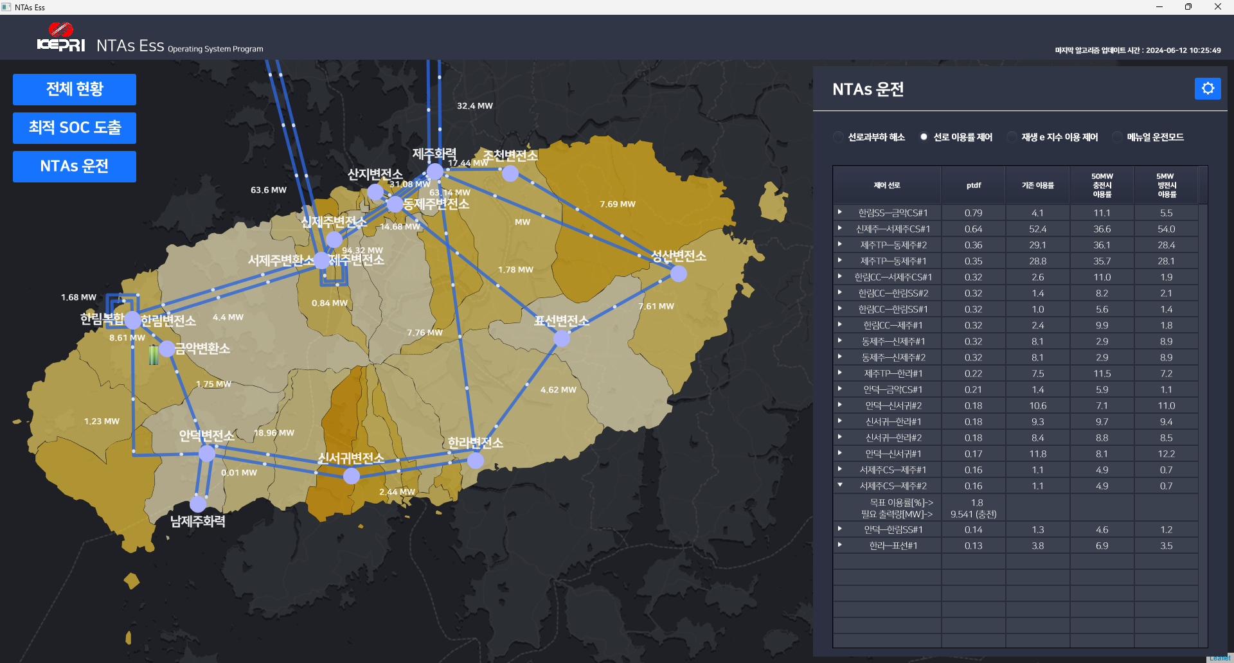The width and height of the screenshot is (1234, 663).
Task: Click the 한림CC—한림SS#2 row name
Action: pos(893,293)
